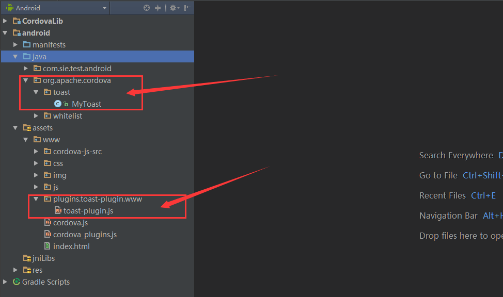Collapse the assets folder

pos(15,128)
